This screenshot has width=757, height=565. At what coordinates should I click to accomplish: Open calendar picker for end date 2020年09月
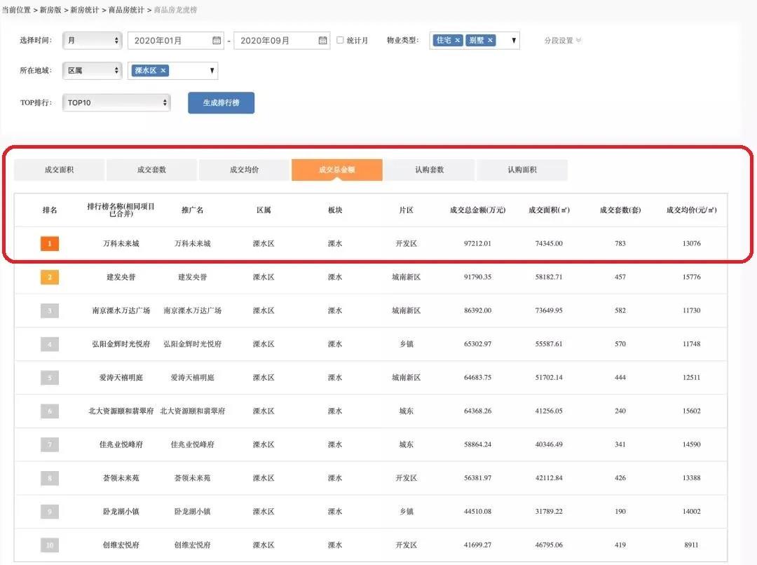point(322,41)
